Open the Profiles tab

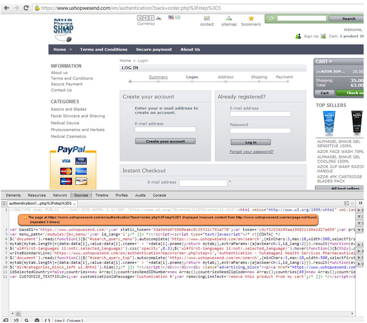click(122, 196)
